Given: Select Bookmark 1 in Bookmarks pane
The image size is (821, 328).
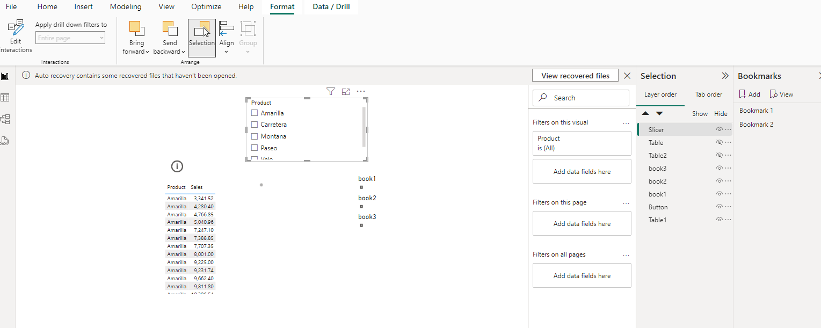Looking at the screenshot, I should pyautogui.click(x=756, y=111).
